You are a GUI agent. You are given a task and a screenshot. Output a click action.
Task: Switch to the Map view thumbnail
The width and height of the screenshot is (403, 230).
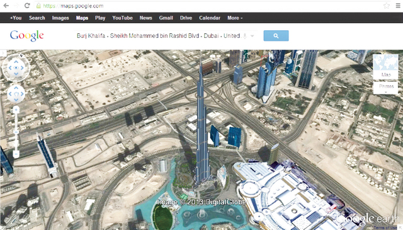385,66
